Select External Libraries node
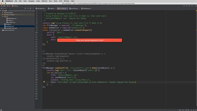Screen dimensions: 197x111 [x=8, y=30]
